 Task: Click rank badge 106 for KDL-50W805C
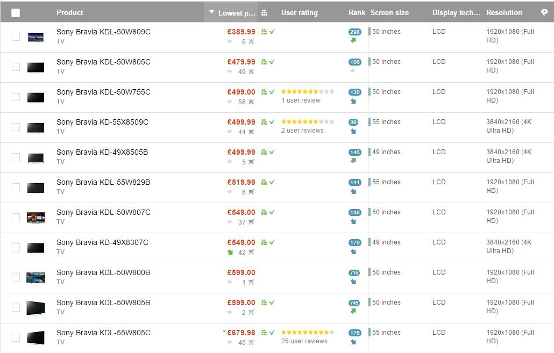[355, 62]
